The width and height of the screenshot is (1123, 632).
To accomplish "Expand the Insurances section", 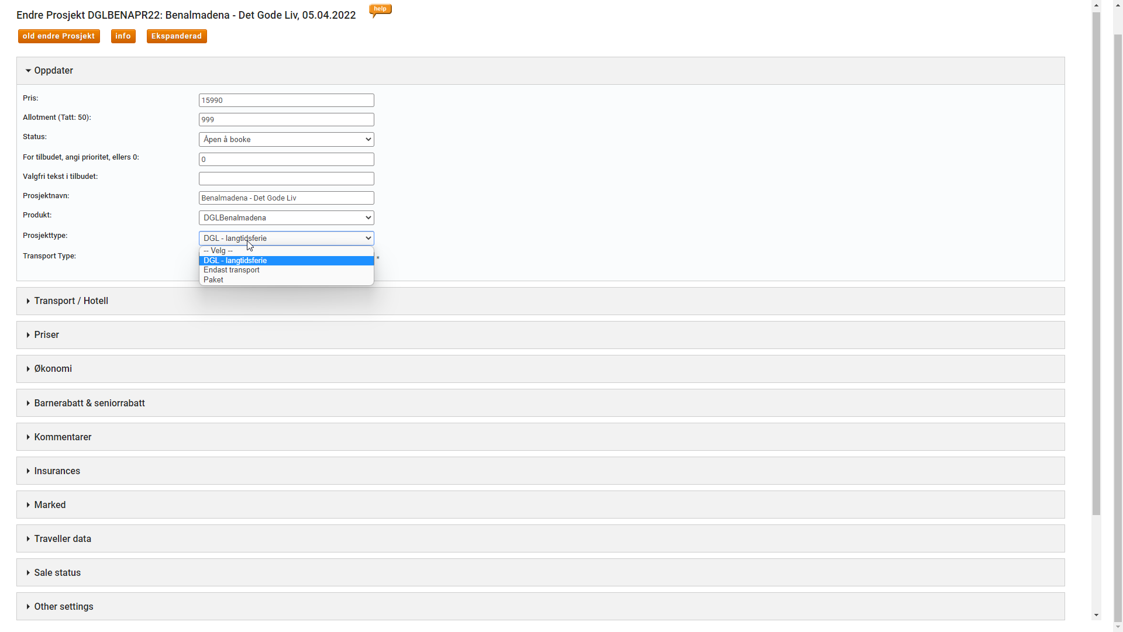I will 57,471.
